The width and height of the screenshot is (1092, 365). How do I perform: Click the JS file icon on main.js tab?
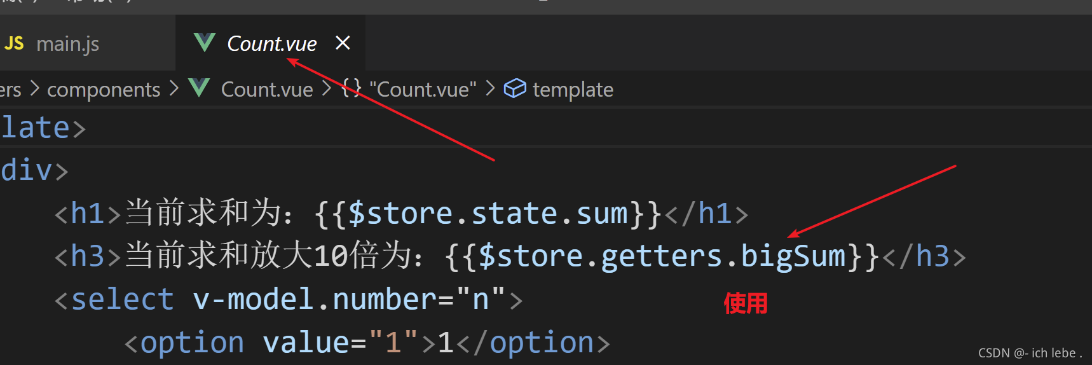[14, 43]
